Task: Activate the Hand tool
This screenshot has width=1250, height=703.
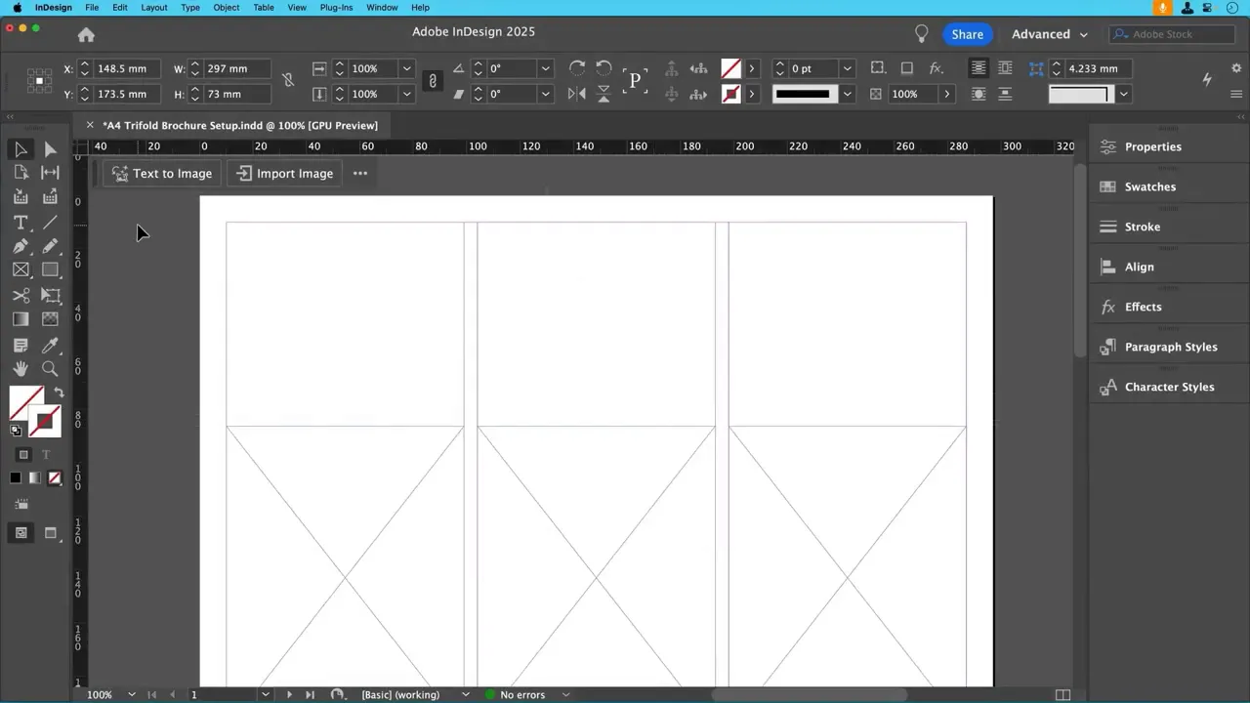Action: click(21, 368)
